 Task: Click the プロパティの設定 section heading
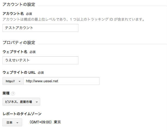(x=19, y=42)
